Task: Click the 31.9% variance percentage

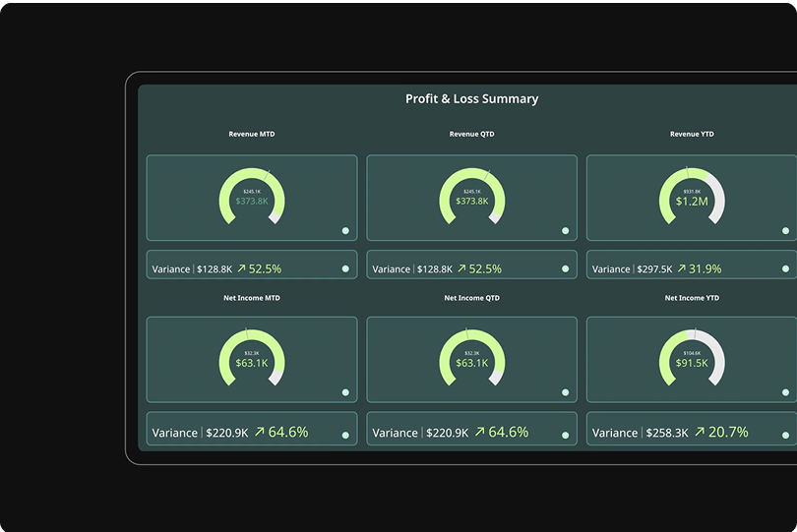Action: tap(705, 268)
